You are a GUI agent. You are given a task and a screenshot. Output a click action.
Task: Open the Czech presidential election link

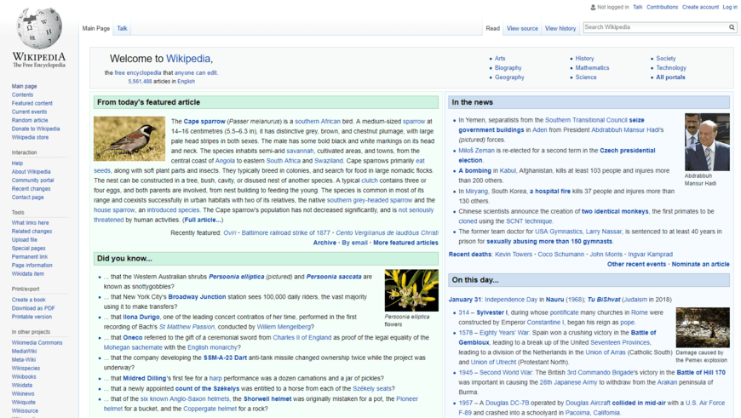pyautogui.click(x=557, y=156)
